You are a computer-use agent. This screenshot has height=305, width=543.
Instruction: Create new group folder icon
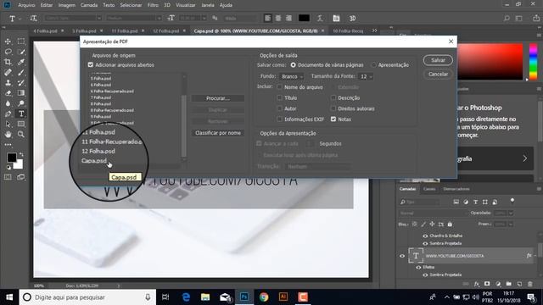[x=508, y=284]
